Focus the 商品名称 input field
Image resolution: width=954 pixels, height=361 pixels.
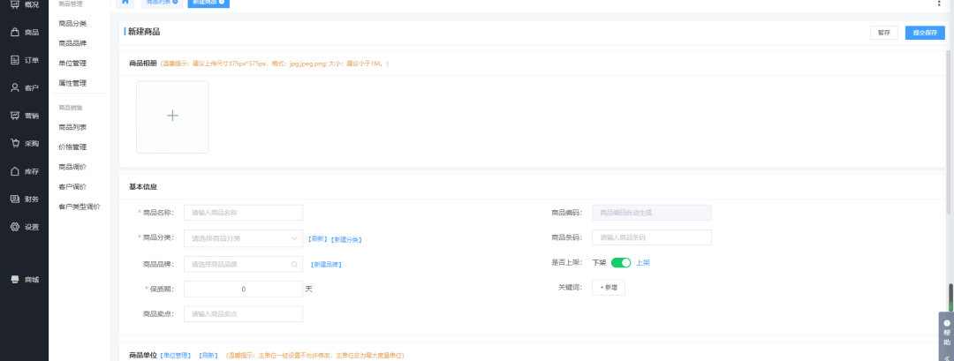click(x=243, y=213)
